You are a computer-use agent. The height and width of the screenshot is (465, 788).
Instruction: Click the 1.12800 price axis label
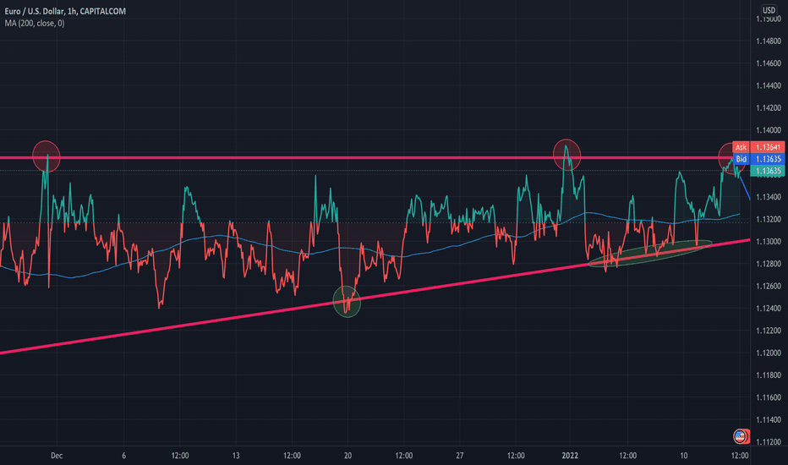tap(769, 264)
